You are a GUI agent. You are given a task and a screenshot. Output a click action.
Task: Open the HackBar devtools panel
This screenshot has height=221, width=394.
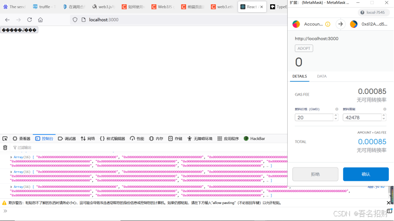(254, 139)
